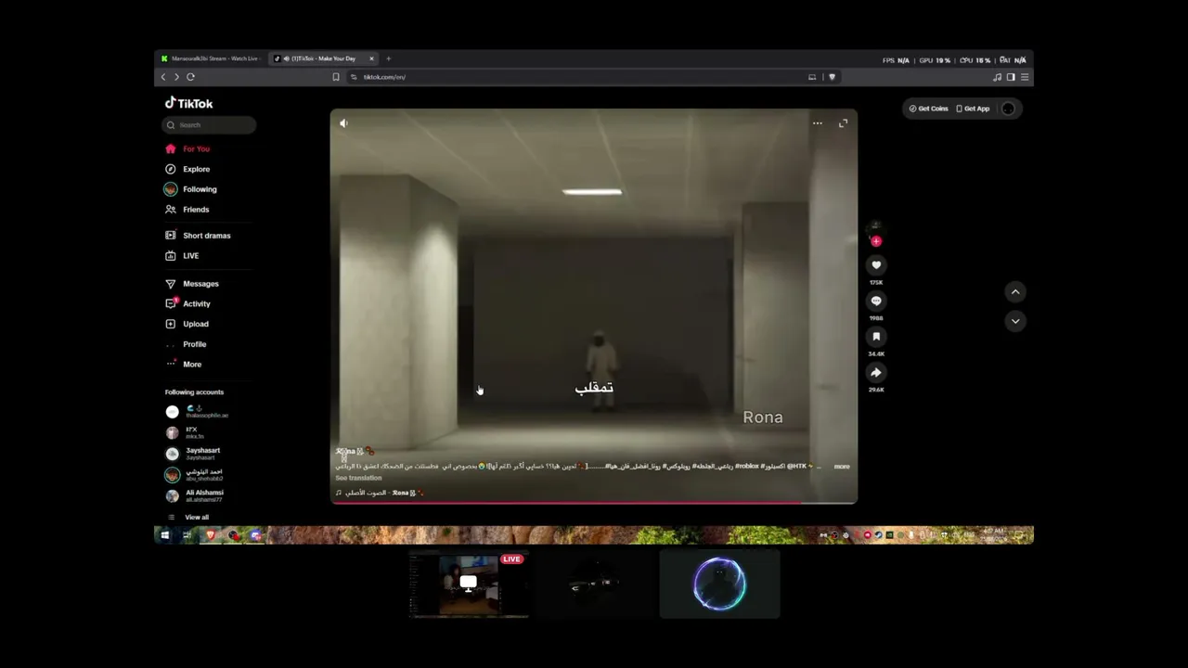Select the TikTok browser tab
The width and height of the screenshot is (1188, 668).
tap(321, 58)
